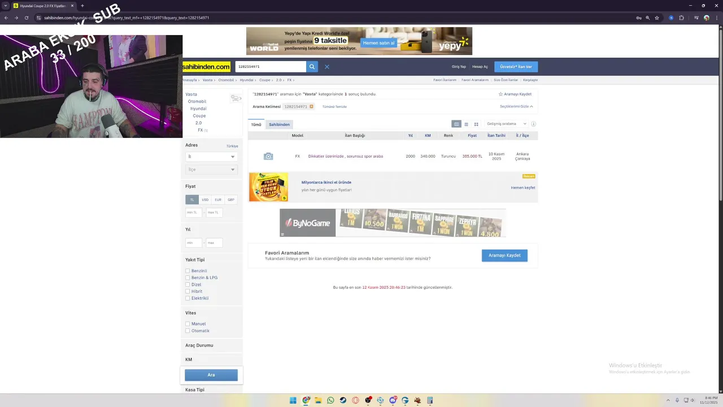Click into the min TL price field
This screenshot has height=407, width=723.
pyautogui.click(x=194, y=213)
